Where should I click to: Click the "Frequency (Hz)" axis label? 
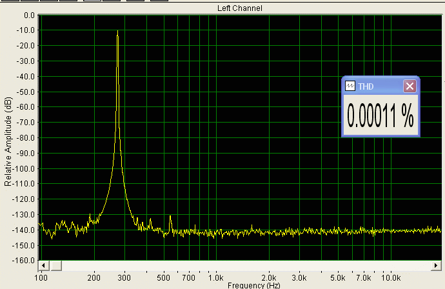click(x=253, y=285)
